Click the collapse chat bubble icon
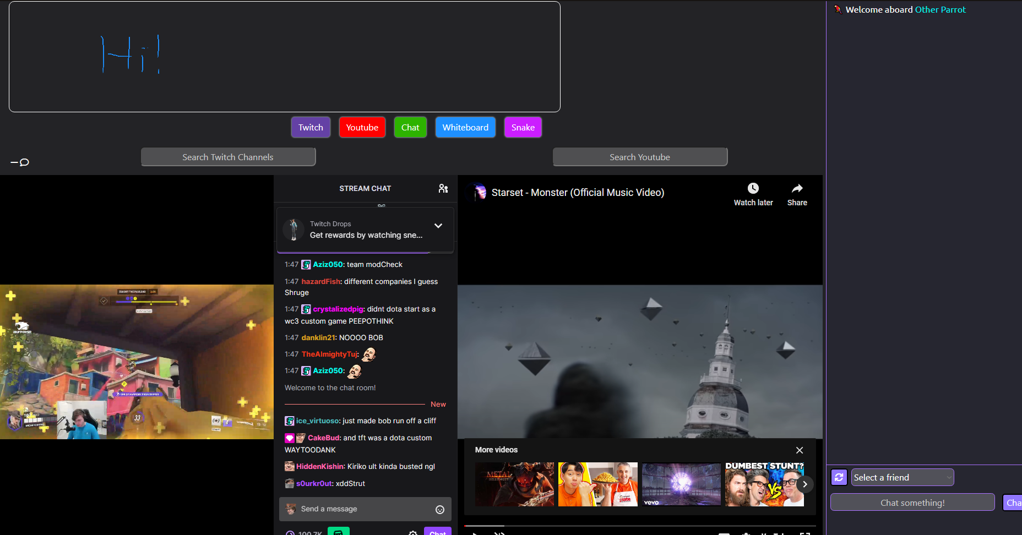Screen dimensions: 1022x535 pyautogui.click(x=20, y=162)
